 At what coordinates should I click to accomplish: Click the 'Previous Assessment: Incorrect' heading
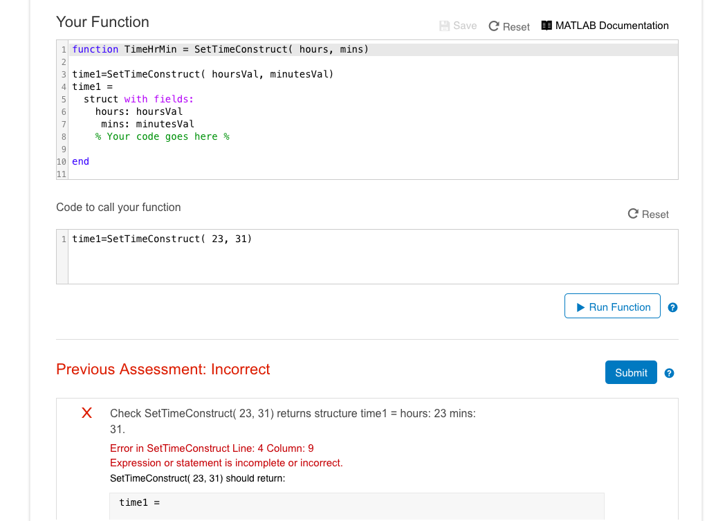click(x=163, y=369)
